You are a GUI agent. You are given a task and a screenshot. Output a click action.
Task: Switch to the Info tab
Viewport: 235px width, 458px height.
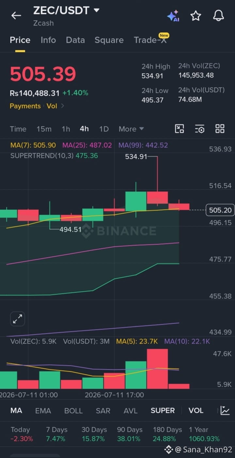[48, 40]
